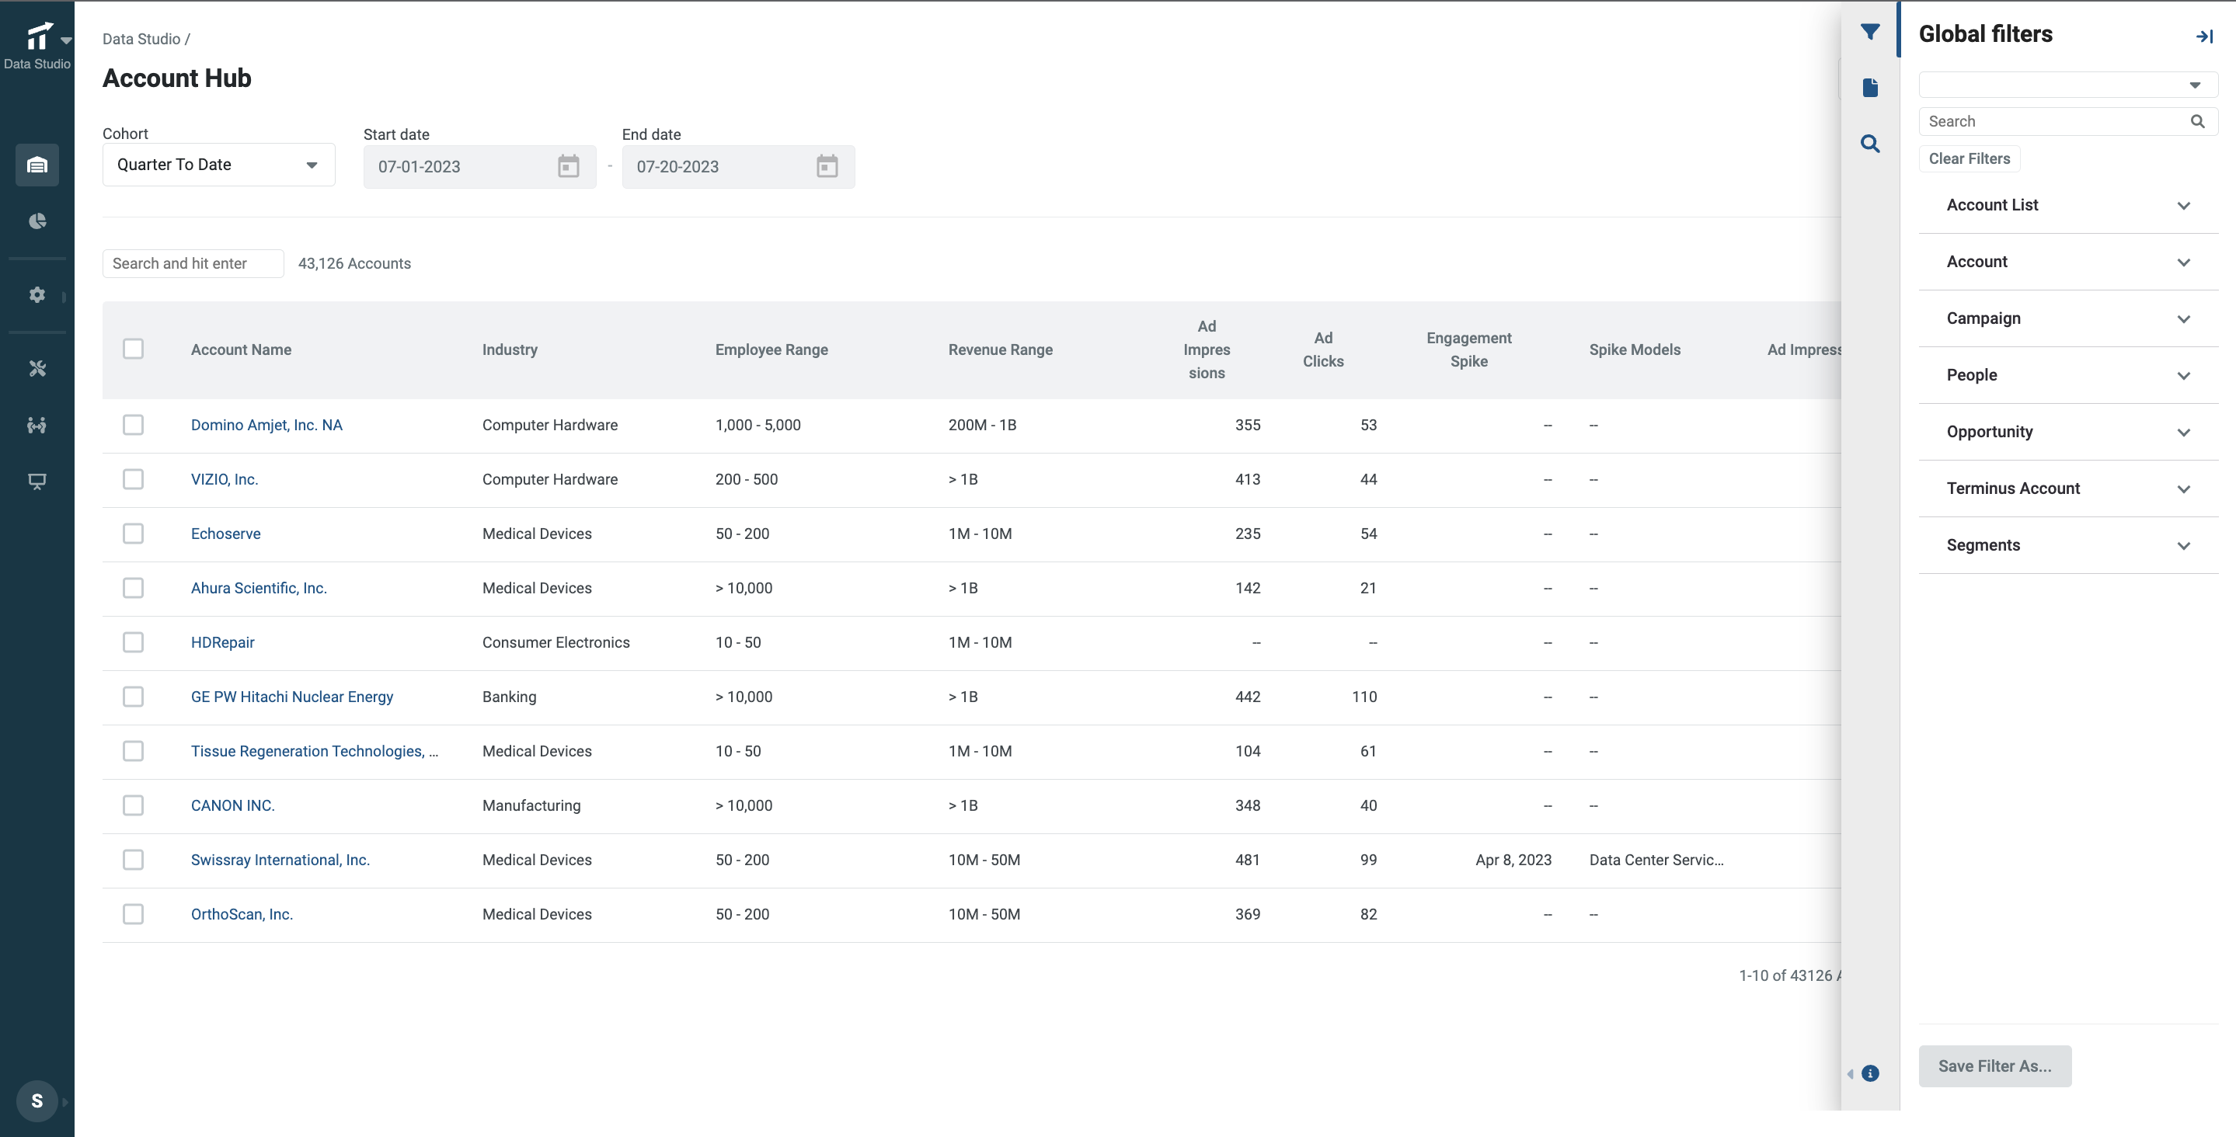
Task: Check the Tissue Regeneration Technologies row checkbox
Action: [x=133, y=752]
